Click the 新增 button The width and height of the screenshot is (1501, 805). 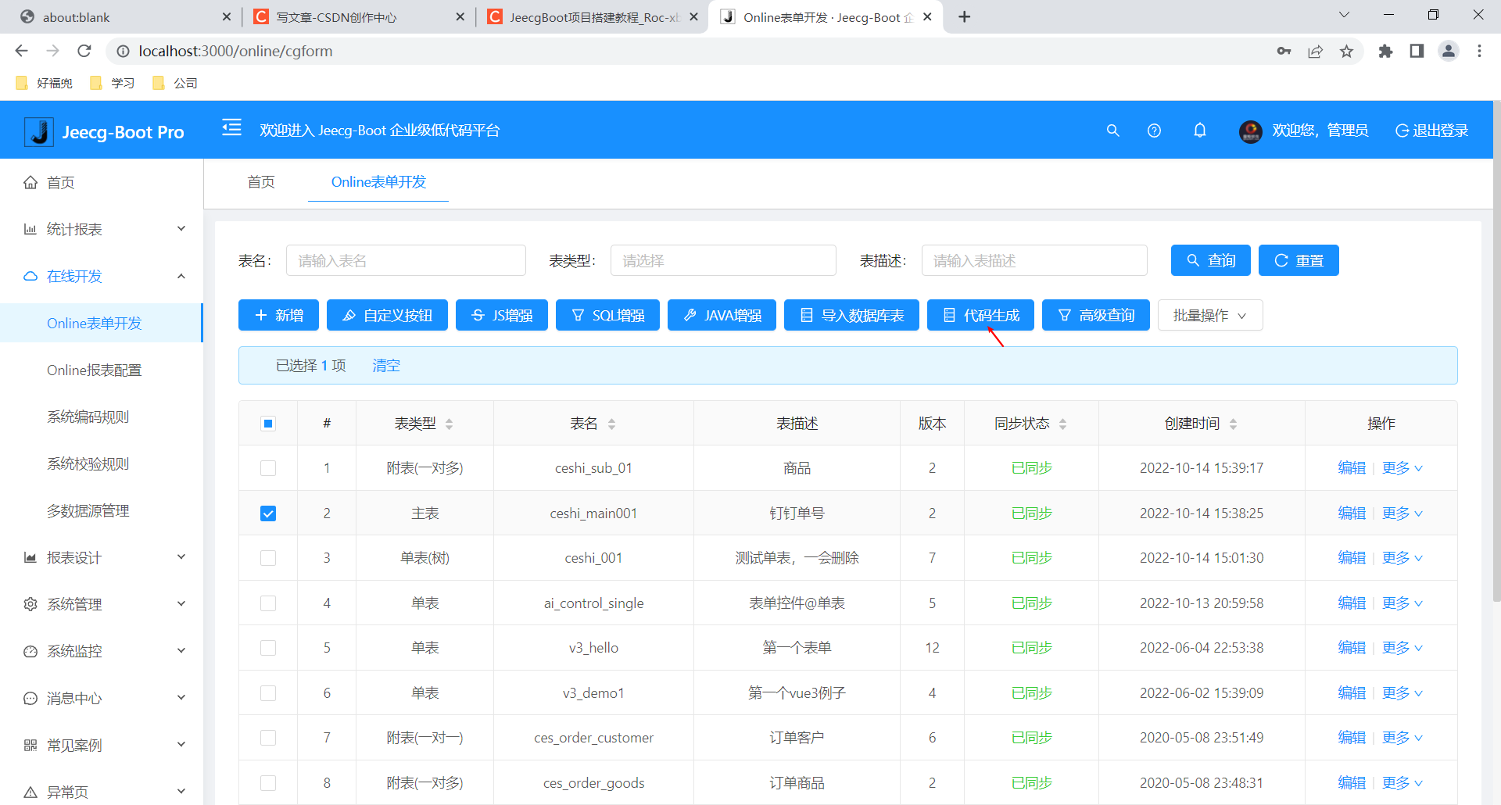pos(279,315)
